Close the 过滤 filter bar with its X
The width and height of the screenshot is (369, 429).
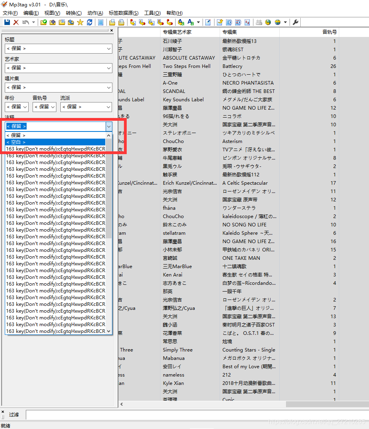[x=3, y=412]
